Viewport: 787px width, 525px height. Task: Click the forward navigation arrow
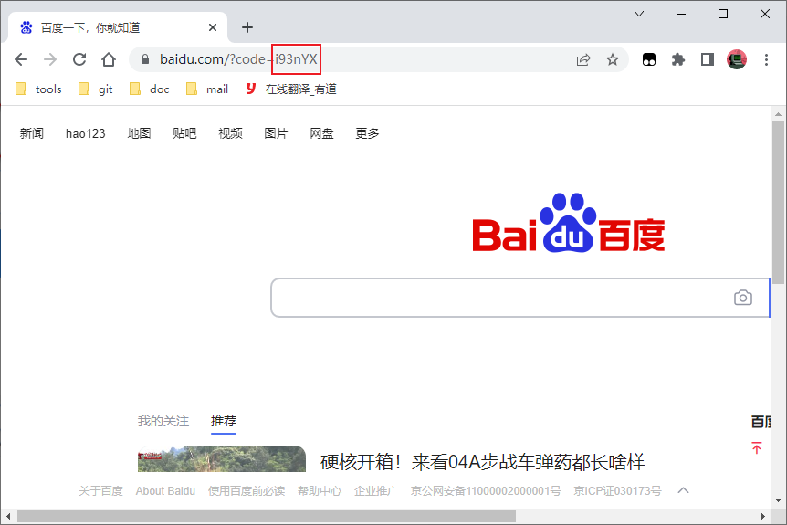coord(50,59)
